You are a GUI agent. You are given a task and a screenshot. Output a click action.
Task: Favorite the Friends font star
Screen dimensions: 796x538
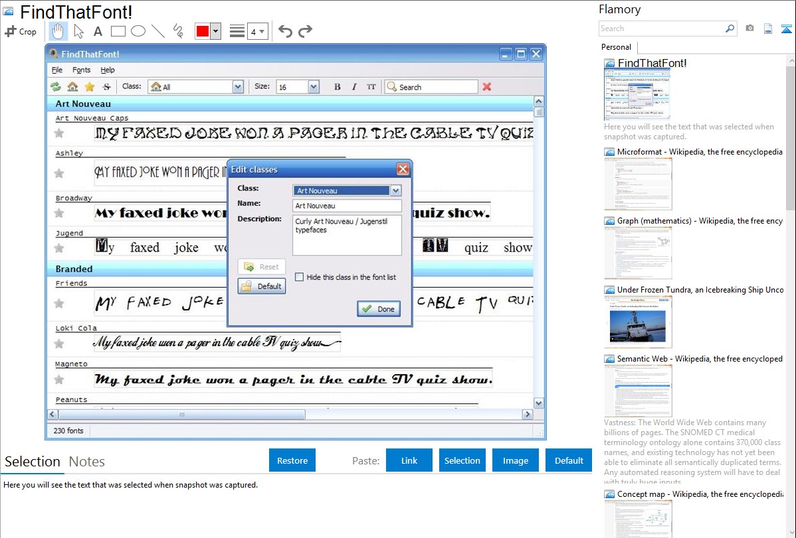[x=59, y=303]
